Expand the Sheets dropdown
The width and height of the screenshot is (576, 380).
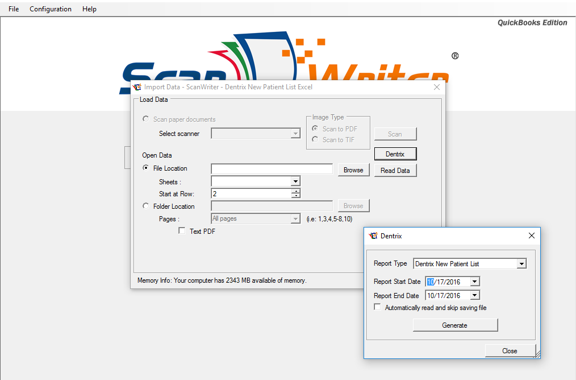tap(295, 181)
